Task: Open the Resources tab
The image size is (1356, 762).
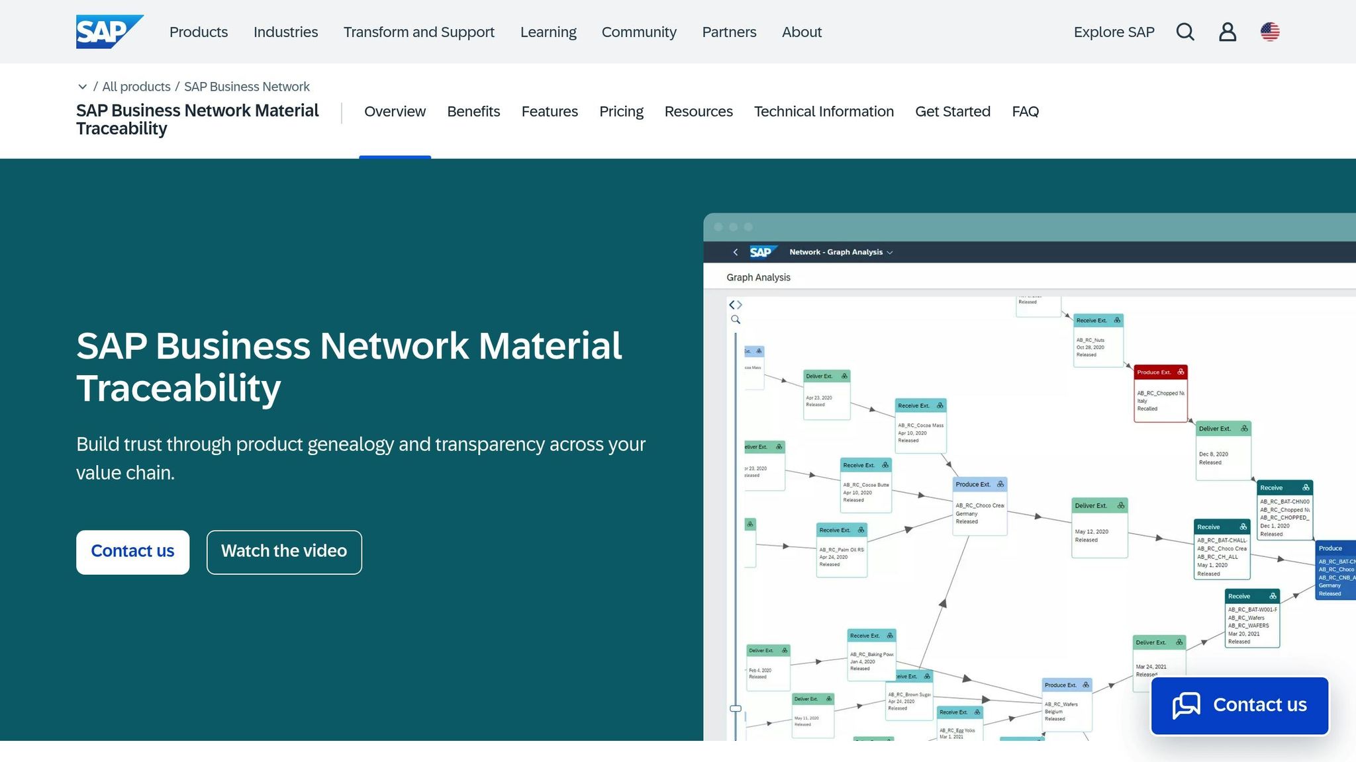Action: pyautogui.click(x=699, y=111)
